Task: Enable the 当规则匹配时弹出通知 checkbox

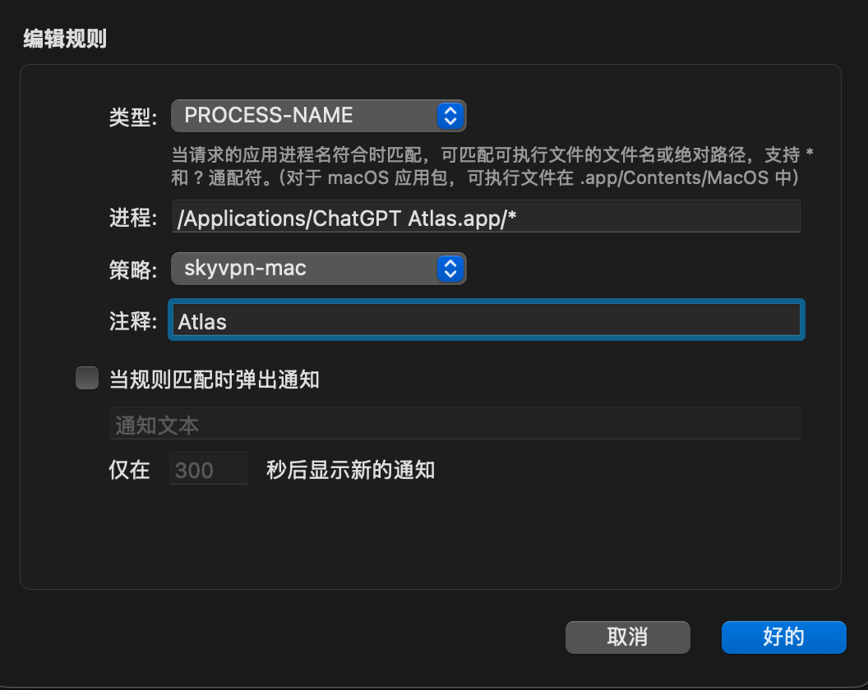Action: click(87, 379)
